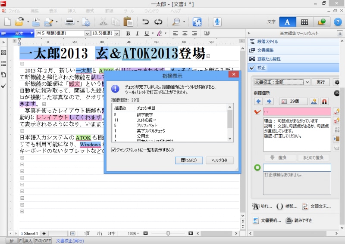
Task: Open the 表示 menu
Action: click(x=53, y=11)
